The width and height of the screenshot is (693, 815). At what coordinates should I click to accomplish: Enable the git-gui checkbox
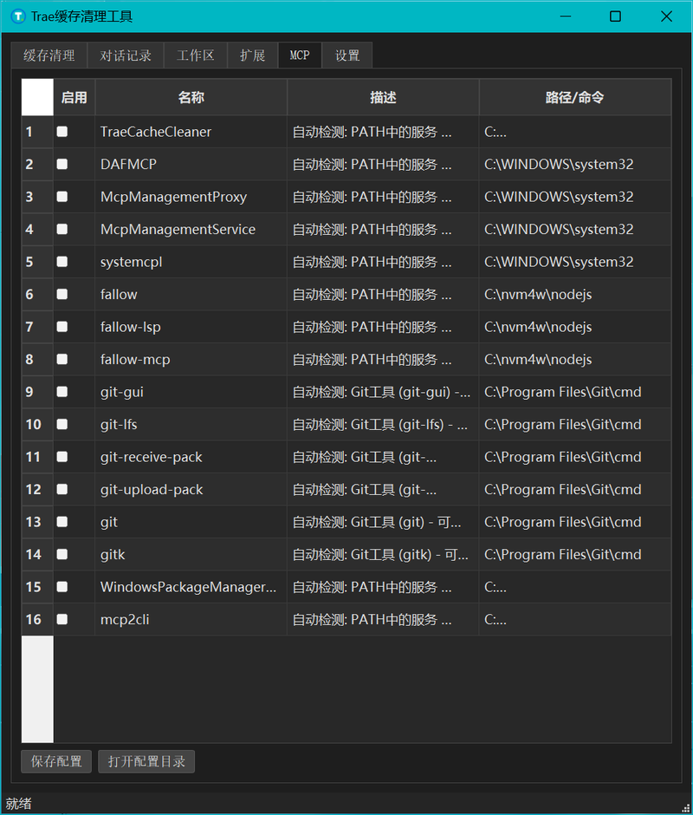click(62, 391)
